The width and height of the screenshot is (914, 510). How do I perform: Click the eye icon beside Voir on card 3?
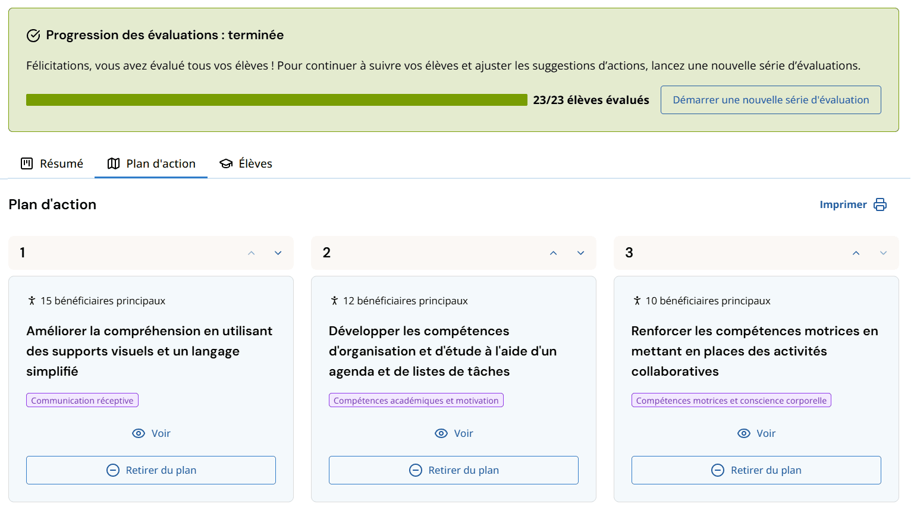pos(744,433)
